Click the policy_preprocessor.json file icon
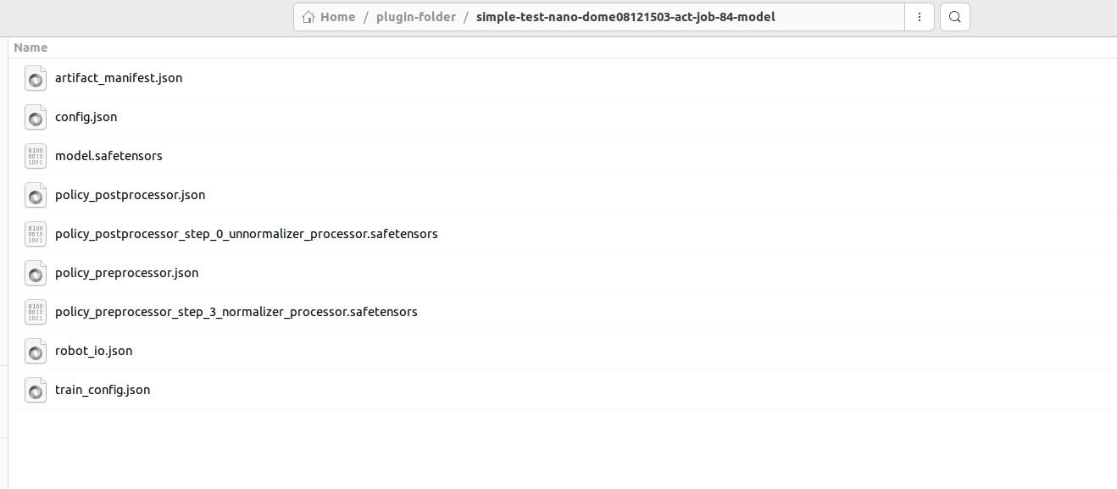The image size is (1117, 489). pos(36,273)
